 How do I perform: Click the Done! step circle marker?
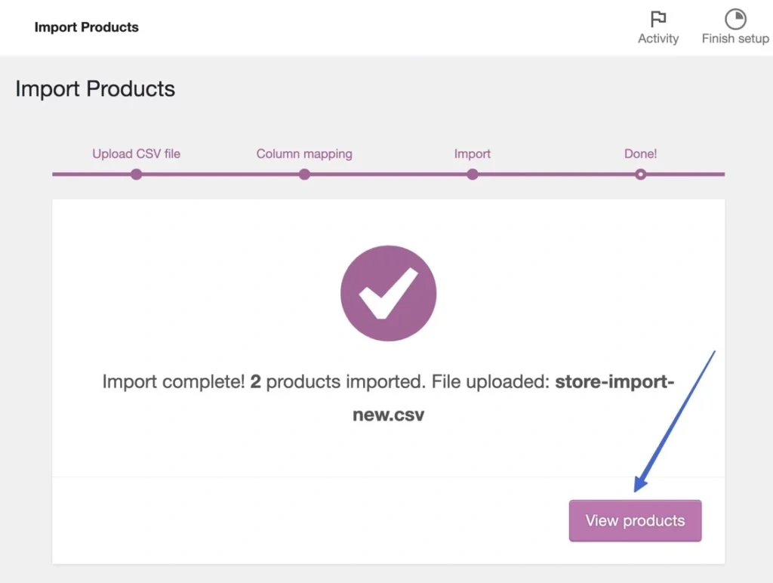click(640, 174)
